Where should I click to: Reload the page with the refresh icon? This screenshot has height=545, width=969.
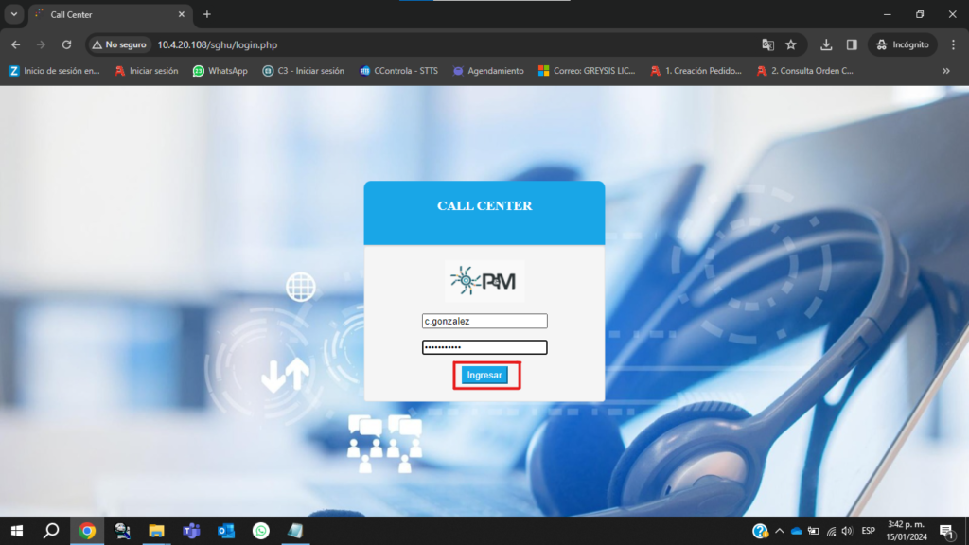click(66, 44)
